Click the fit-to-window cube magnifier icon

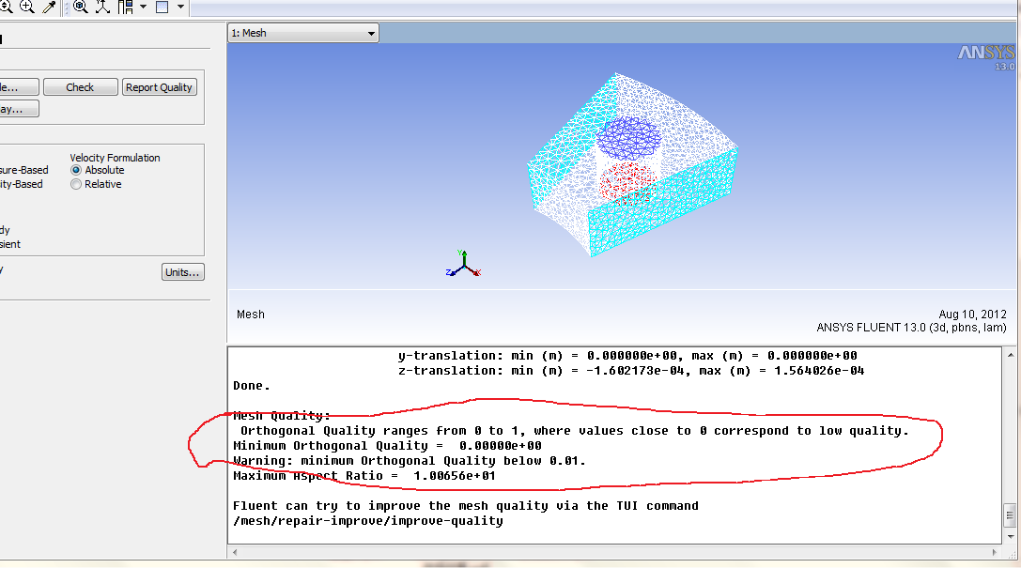(x=81, y=7)
